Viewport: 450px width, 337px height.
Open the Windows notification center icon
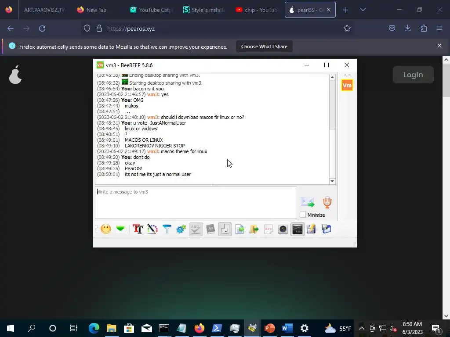(436, 328)
